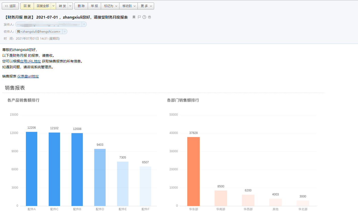358x214 pixels.
Task: Click the blue 配件A bar in product chart
Action: pyautogui.click(x=32, y=169)
